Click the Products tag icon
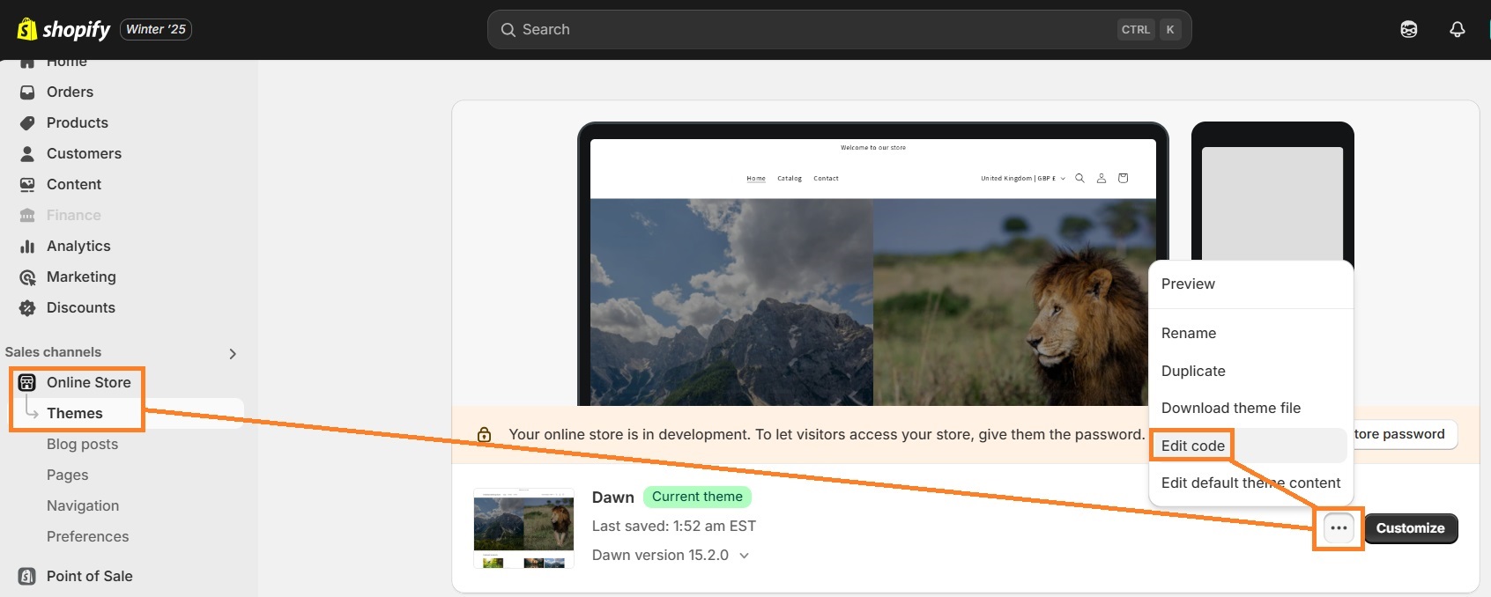This screenshot has height=597, width=1491. point(27,122)
